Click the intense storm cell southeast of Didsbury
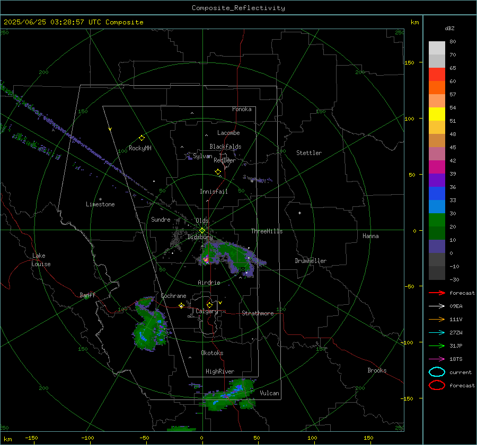This screenshot has width=477, height=445. click(206, 259)
